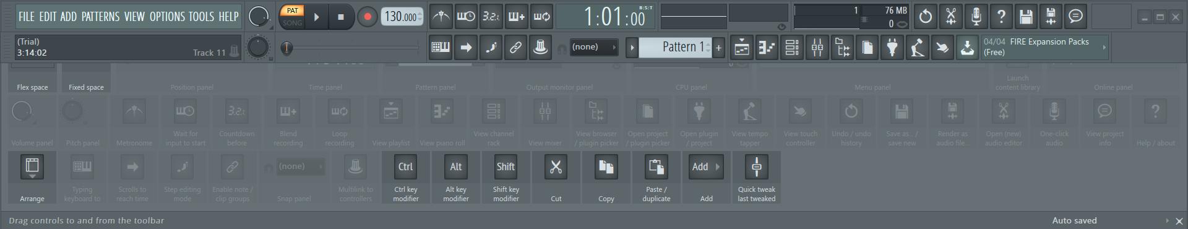Open new audio editor
Screen dimensions: 1188x229
(951, 17)
